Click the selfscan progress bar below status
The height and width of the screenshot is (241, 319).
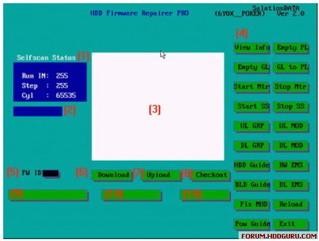pos(38,111)
